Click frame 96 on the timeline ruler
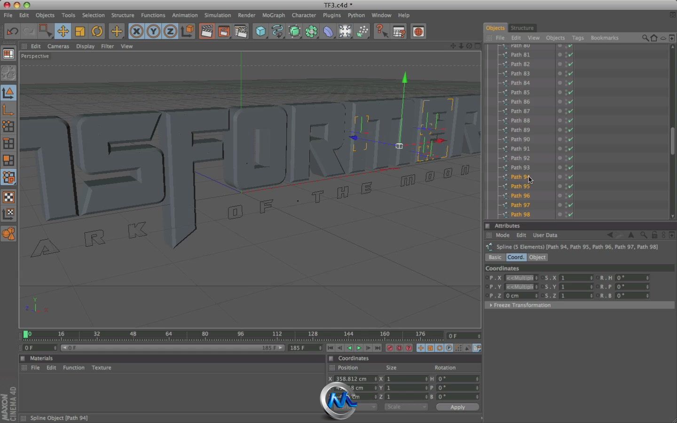The image size is (677, 423). (241, 335)
